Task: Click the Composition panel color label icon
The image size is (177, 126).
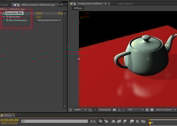Action: 71,4
